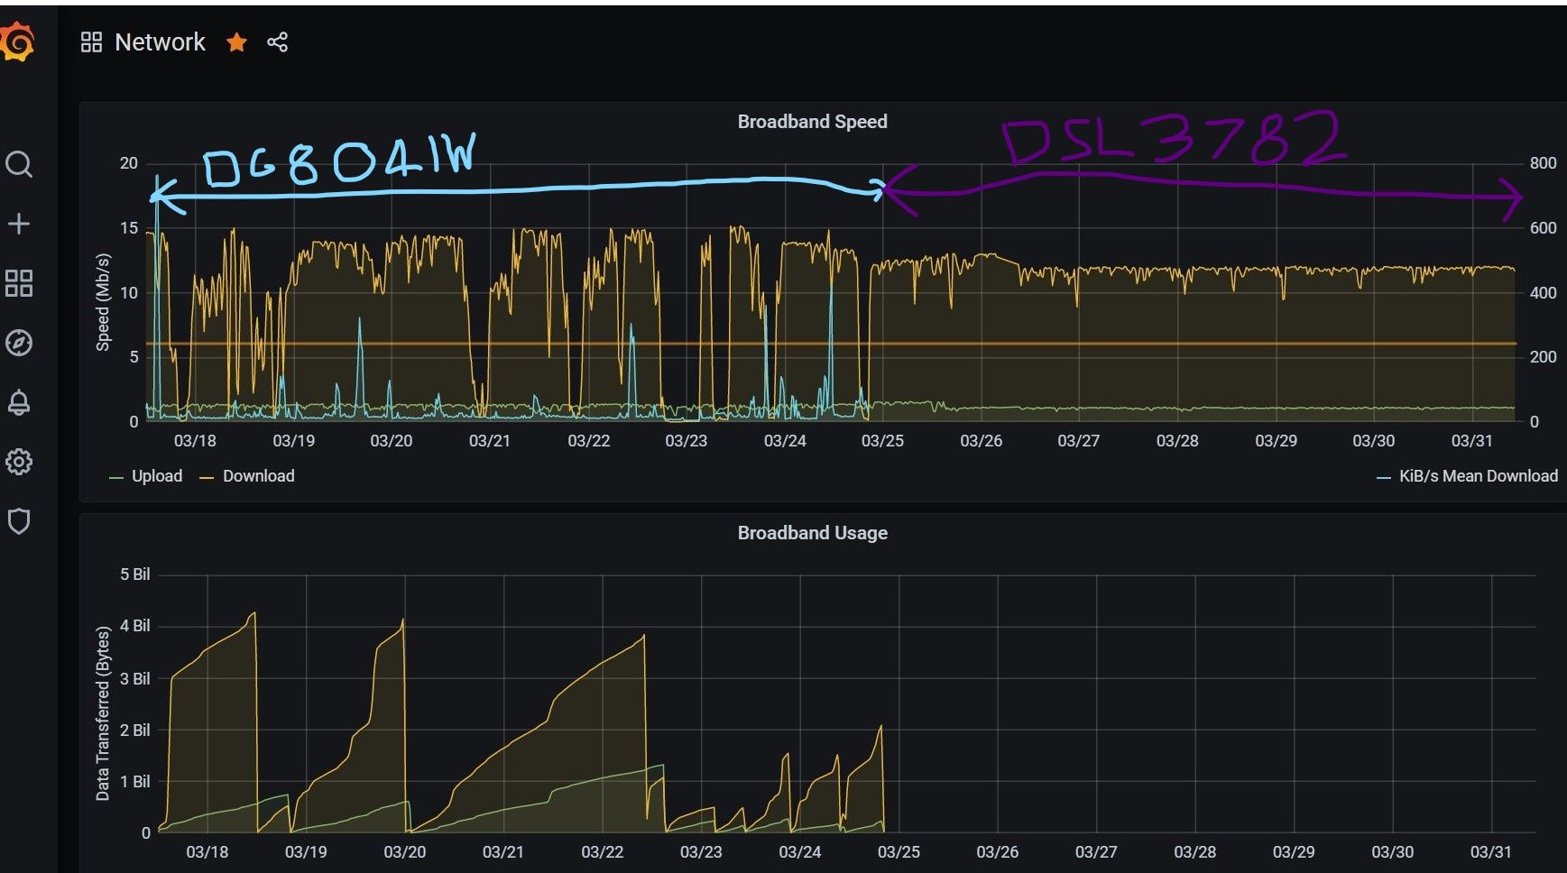This screenshot has height=873, width=1567.
Task: Click the Grafana logo home icon
Action: point(18,42)
